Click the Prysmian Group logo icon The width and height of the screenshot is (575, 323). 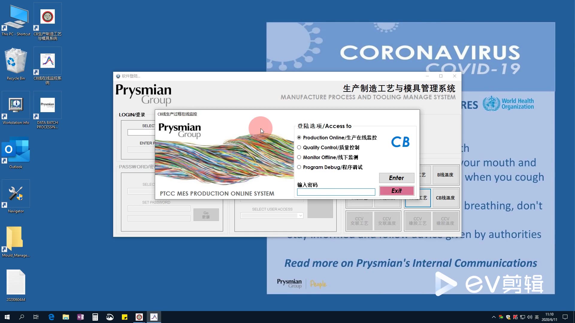(47, 106)
